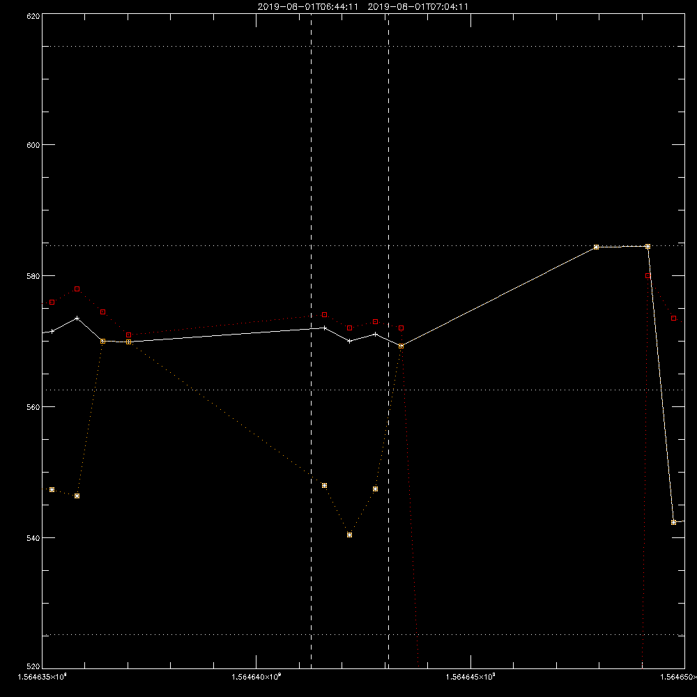Pick the first orange point starting the 584 plateau
Screen dimensions: 697x697
tap(596, 247)
